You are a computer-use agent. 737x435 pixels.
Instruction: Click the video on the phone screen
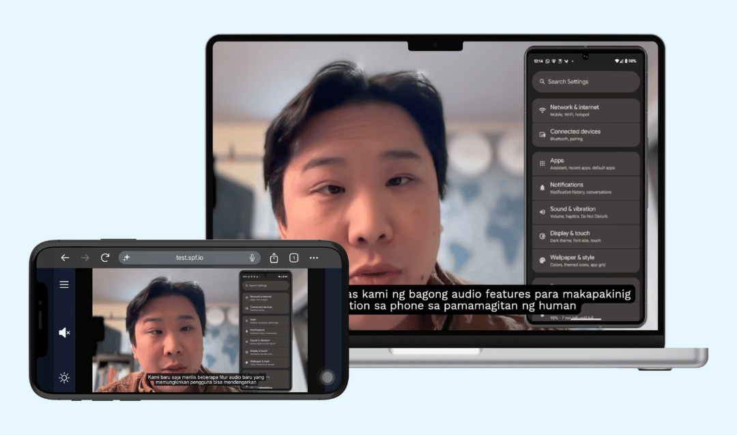click(x=200, y=330)
